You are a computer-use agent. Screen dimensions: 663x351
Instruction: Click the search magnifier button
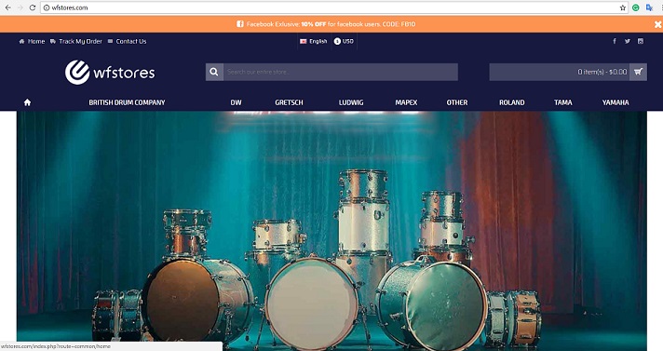pos(214,72)
